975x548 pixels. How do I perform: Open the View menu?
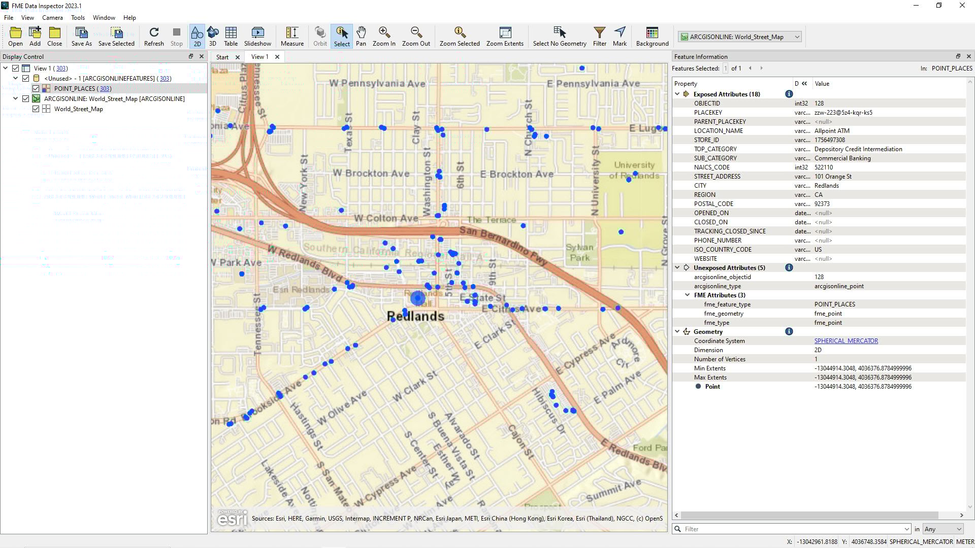(27, 17)
